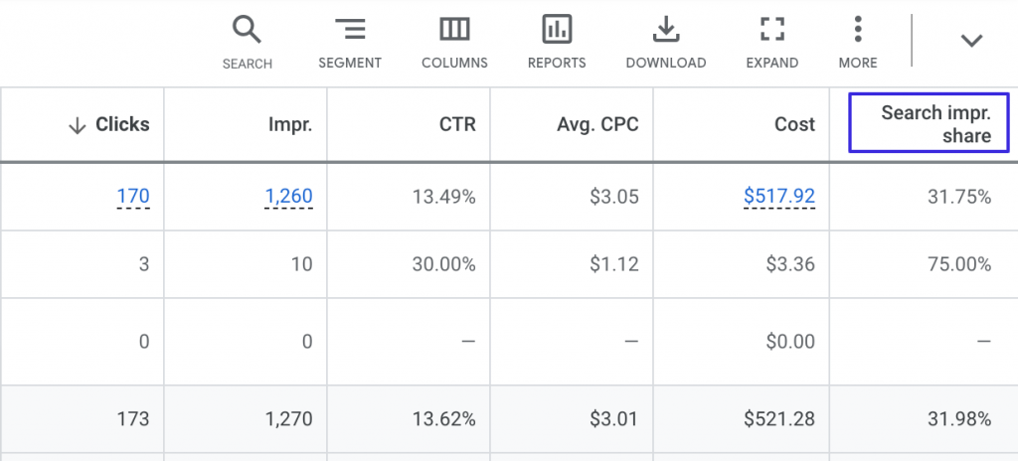Screen dimensions: 1018x461
Task: Open the Segment menu icon
Action: pyautogui.click(x=349, y=31)
